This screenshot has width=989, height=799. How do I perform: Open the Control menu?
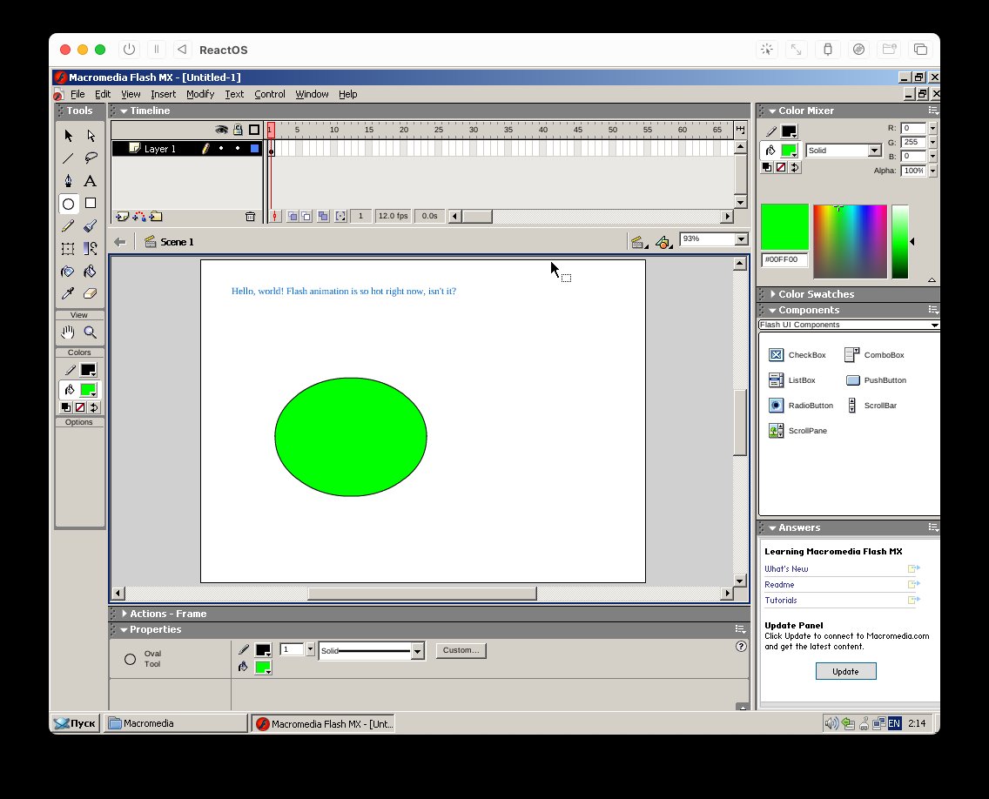[x=270, y=94]
